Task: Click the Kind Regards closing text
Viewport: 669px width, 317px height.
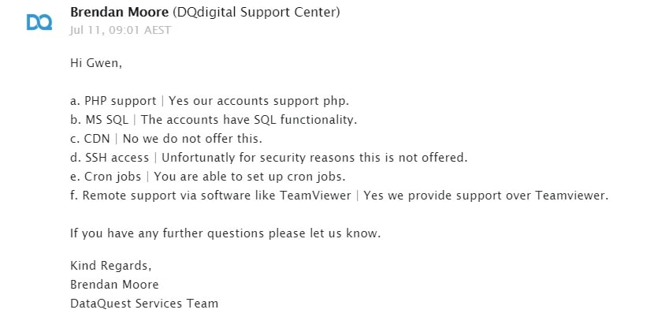Action: click(111, 267)
